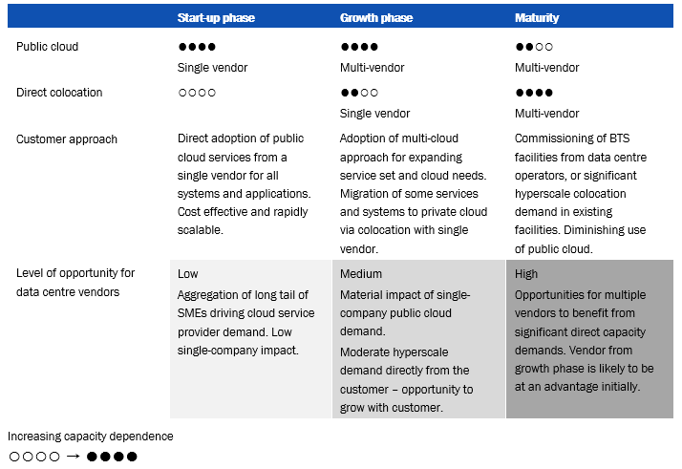
Task: Select the Customer approach row label
Action: [67, 139]
